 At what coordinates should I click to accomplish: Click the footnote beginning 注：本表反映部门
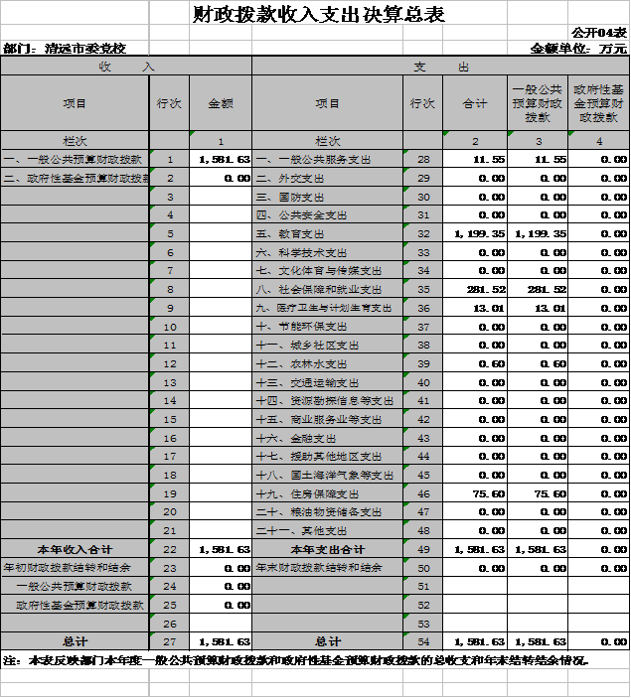tap(295, 660)
